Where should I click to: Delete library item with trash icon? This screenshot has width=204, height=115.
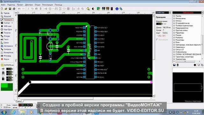tap(178, 65)
